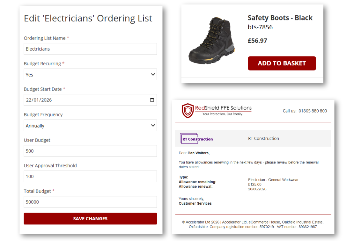Viewport: 354px width, 241px height.
Task: Select the Total Budget field showing 50000
Action: [90, 202]
